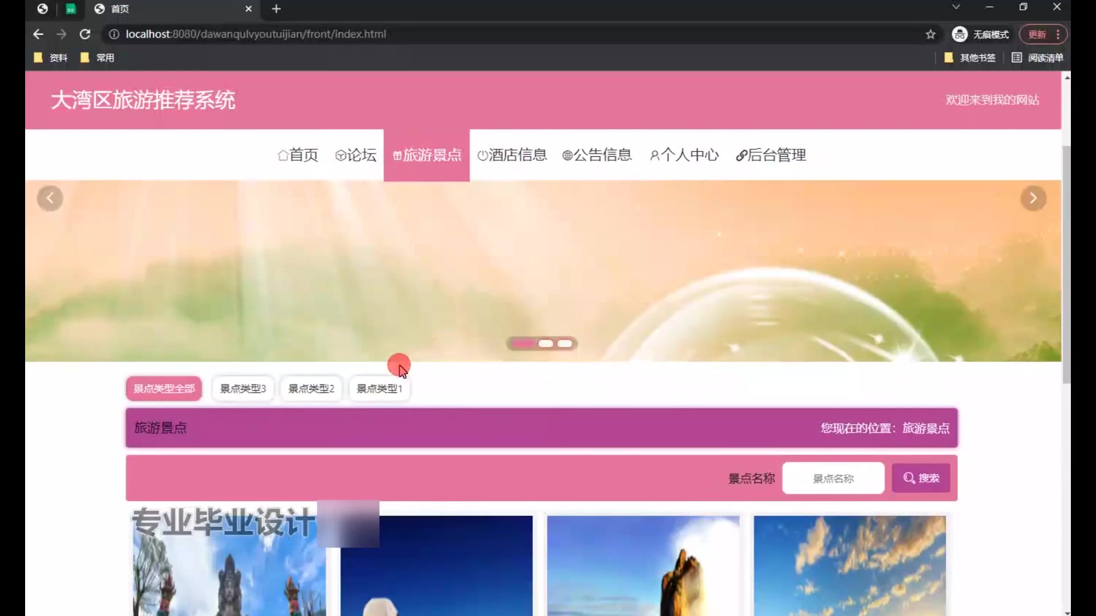The height and width of the screenshot is (616, 1096).
Task: Click the 景点名称 search input field
Action: point(833,478)
